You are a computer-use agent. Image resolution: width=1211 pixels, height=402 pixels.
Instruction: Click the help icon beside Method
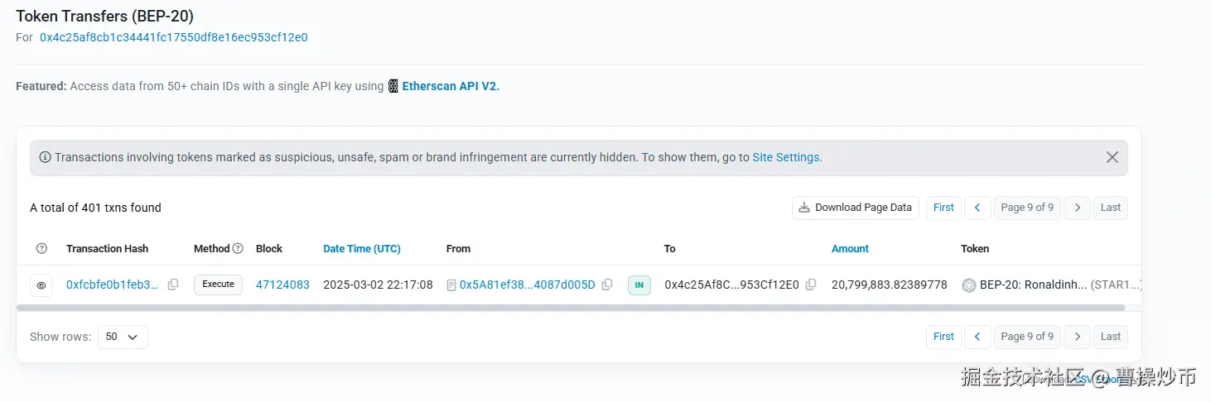click(x=238, y=248)
